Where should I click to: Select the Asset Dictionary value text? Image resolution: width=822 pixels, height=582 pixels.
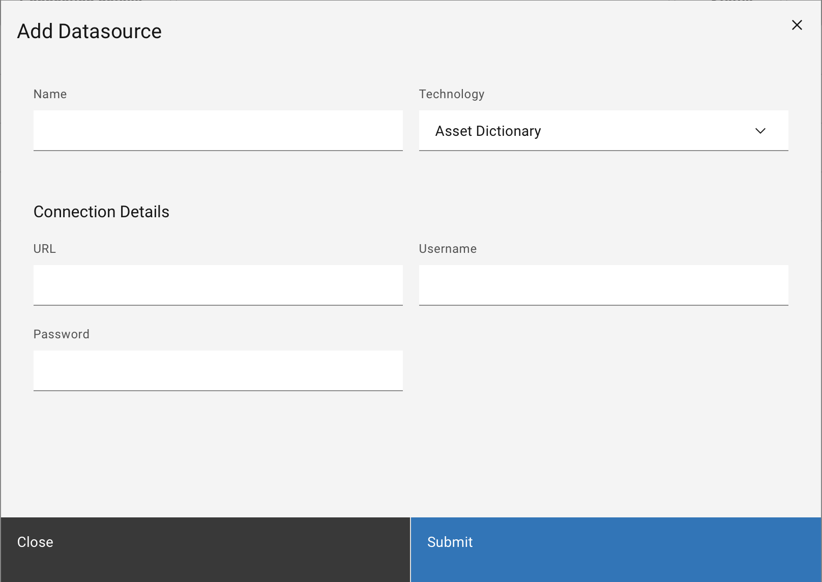point(488,131)
